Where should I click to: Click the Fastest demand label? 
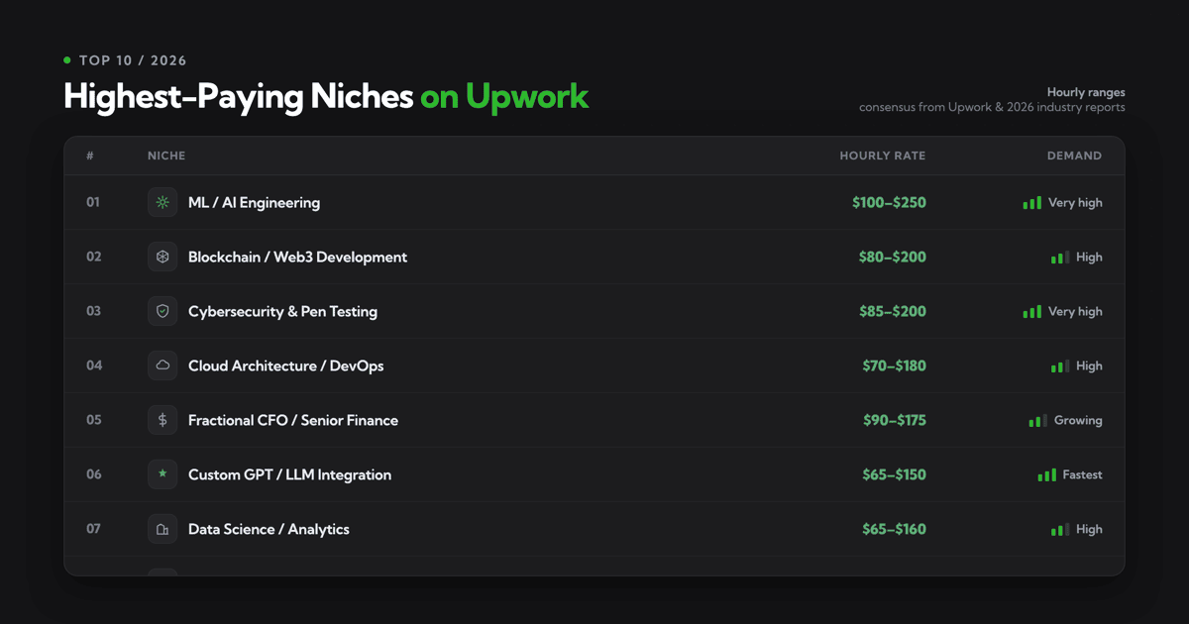point(1082,474)
